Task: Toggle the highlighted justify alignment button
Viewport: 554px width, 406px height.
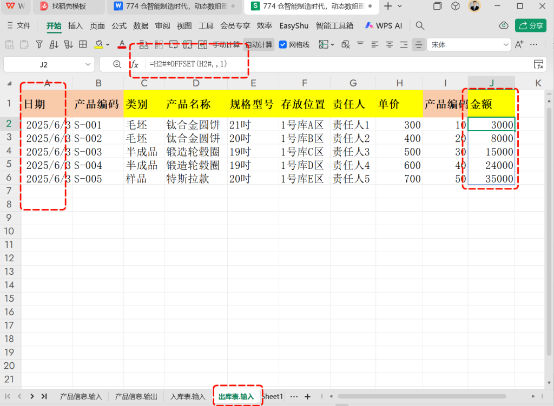Action: (x=418, y=45)
